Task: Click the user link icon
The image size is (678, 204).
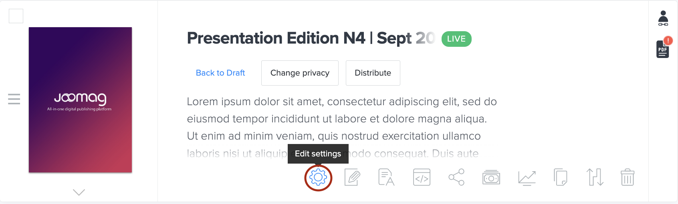Action: click(x=663, y=18)
